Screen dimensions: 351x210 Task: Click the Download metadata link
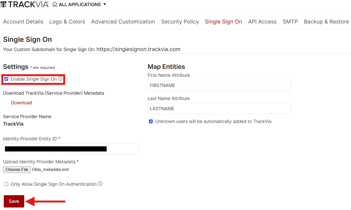pos(22,103)
